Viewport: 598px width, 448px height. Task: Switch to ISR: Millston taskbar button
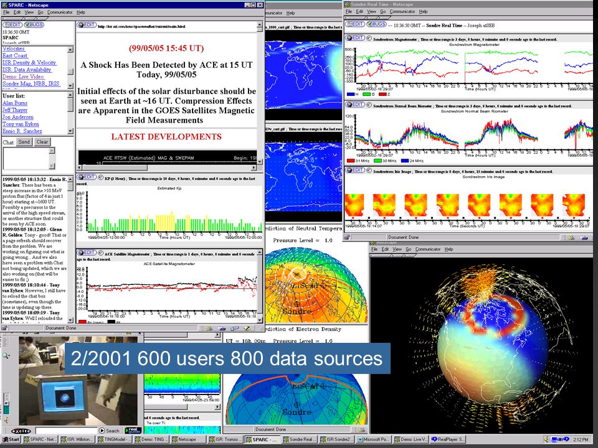coord(77,439)
